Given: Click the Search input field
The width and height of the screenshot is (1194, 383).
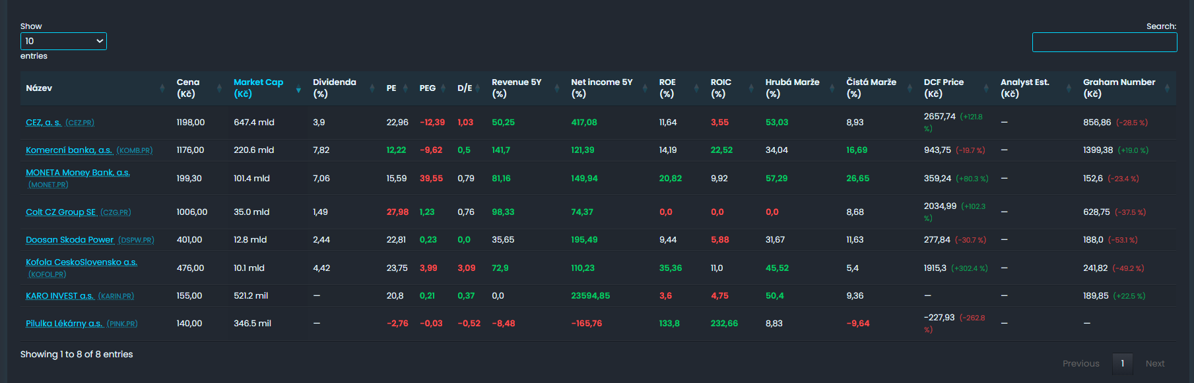Looking at the screenshot, I should coord(1104,42).
